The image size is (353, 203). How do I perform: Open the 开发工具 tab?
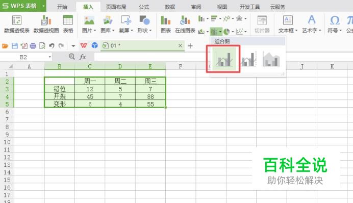(249, 7)
